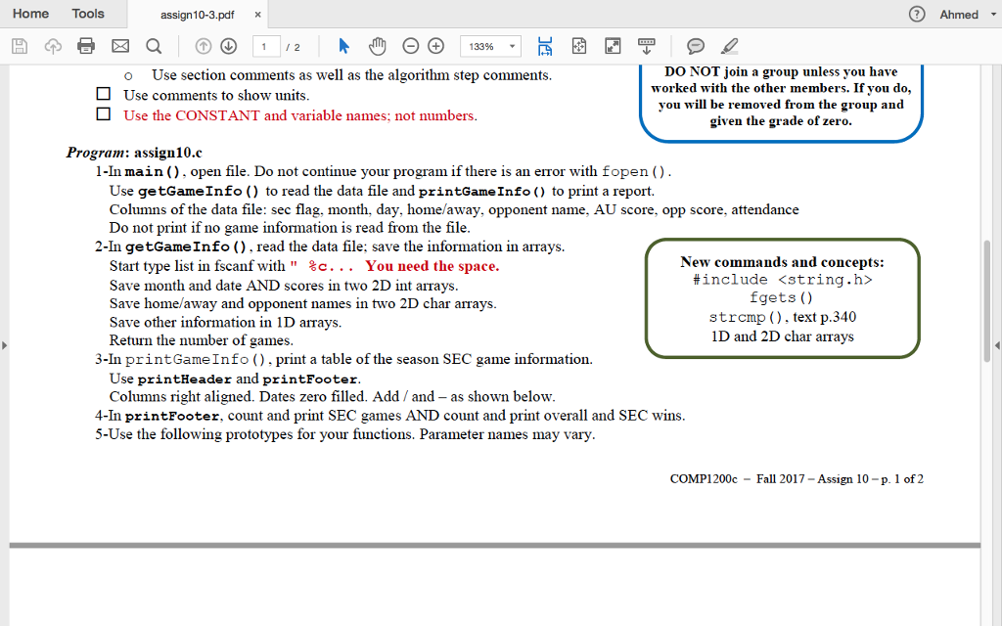Image resolution: width=1002 pixels, height=626 pixels.
Task: Check the 'Use the CONSTANT and variable names' box
Action: pyautogui.click(x=103, y=113)
